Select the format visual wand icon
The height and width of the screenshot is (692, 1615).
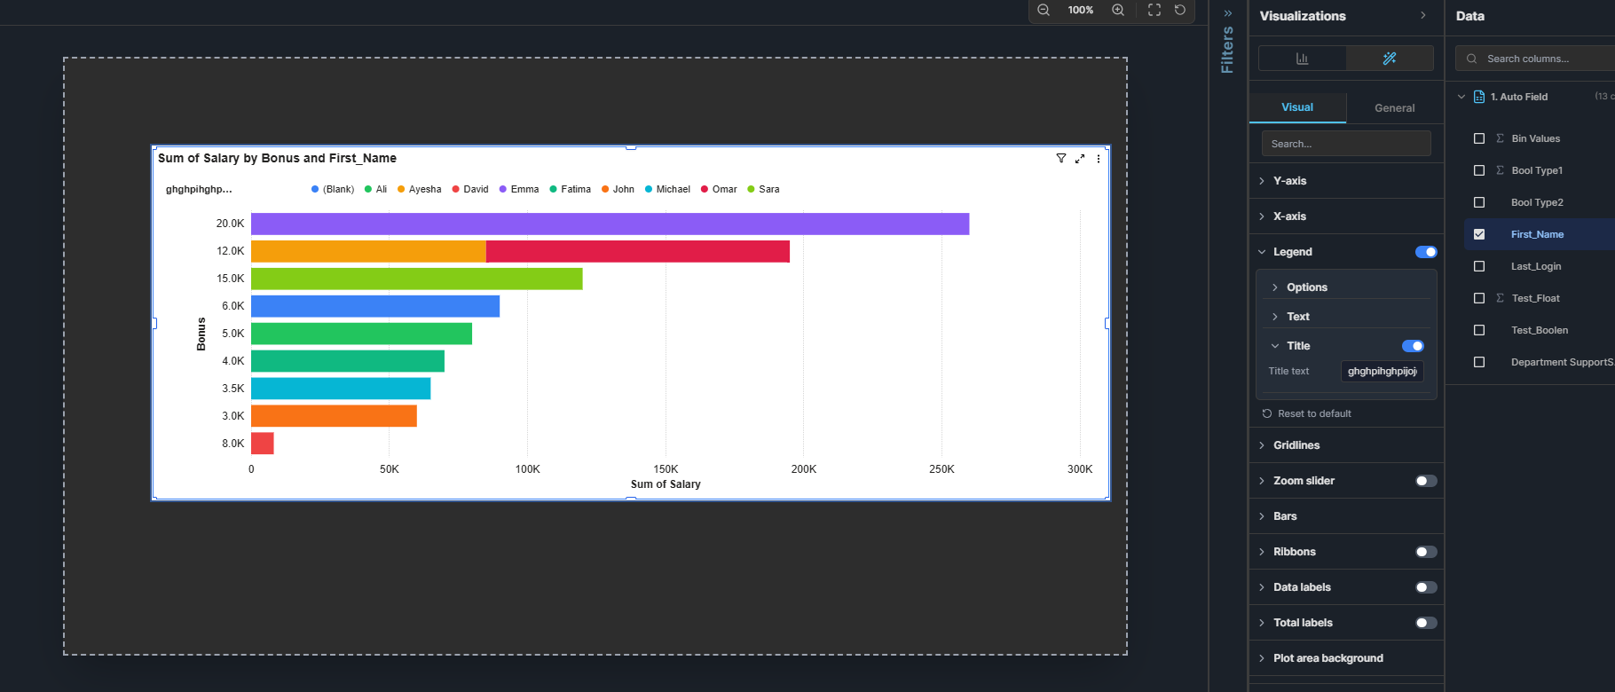1390,59
